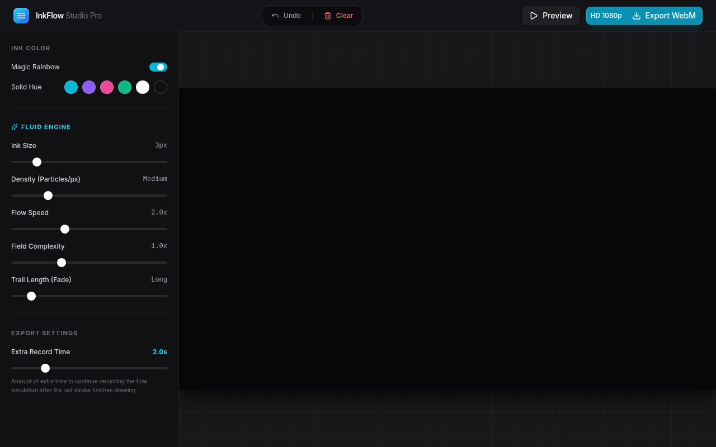The width and height of the screenshot is (716, 447).
Task: Click the Undo arrow icon
Action: coord(275,16)
